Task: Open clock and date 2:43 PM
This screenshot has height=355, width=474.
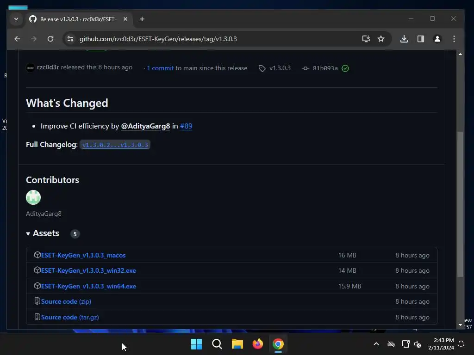Action: pos(441,344)
